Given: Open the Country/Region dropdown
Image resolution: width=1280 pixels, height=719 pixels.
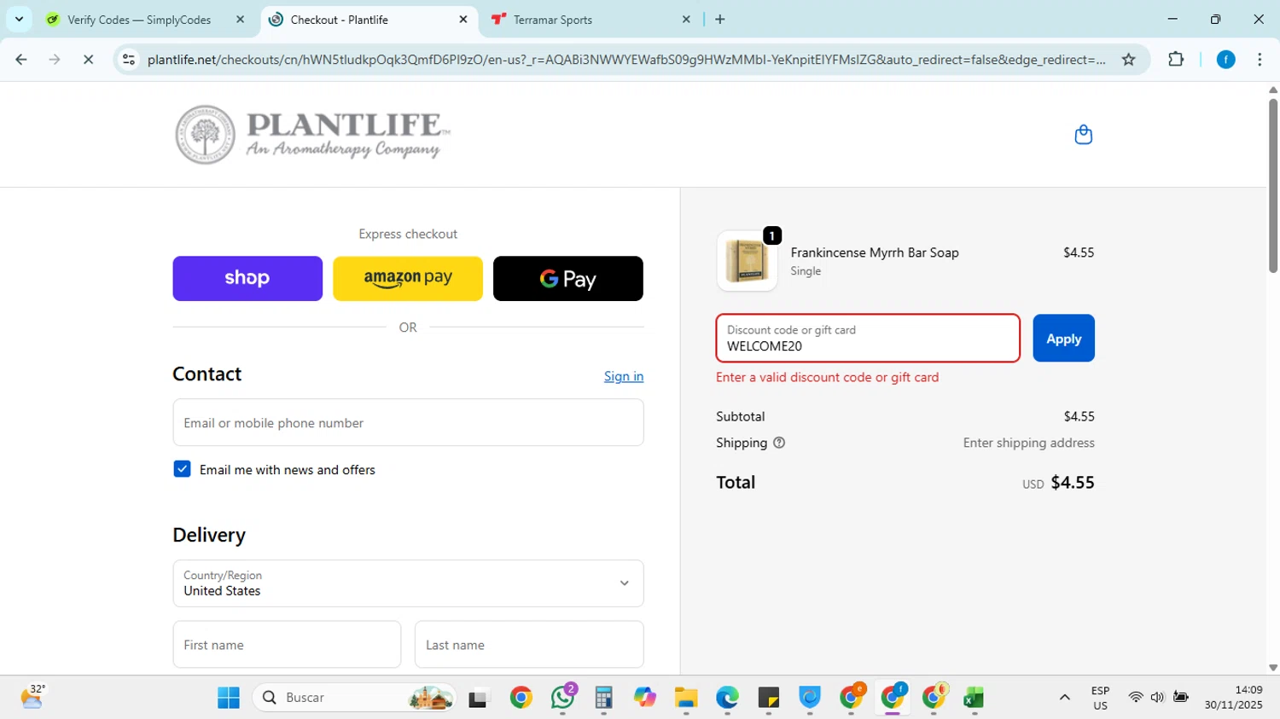Looking at the screenshot, I should (408, 583).
